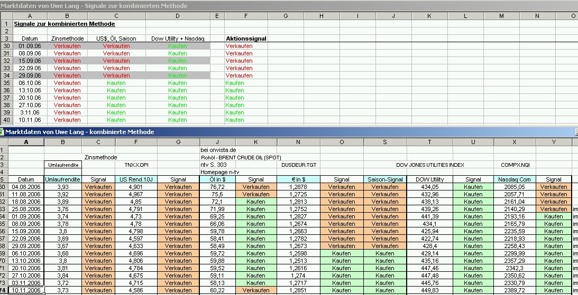578x295 pixels.
Task: Select column X header in lower sheet
Action: (x=515, y=142)
